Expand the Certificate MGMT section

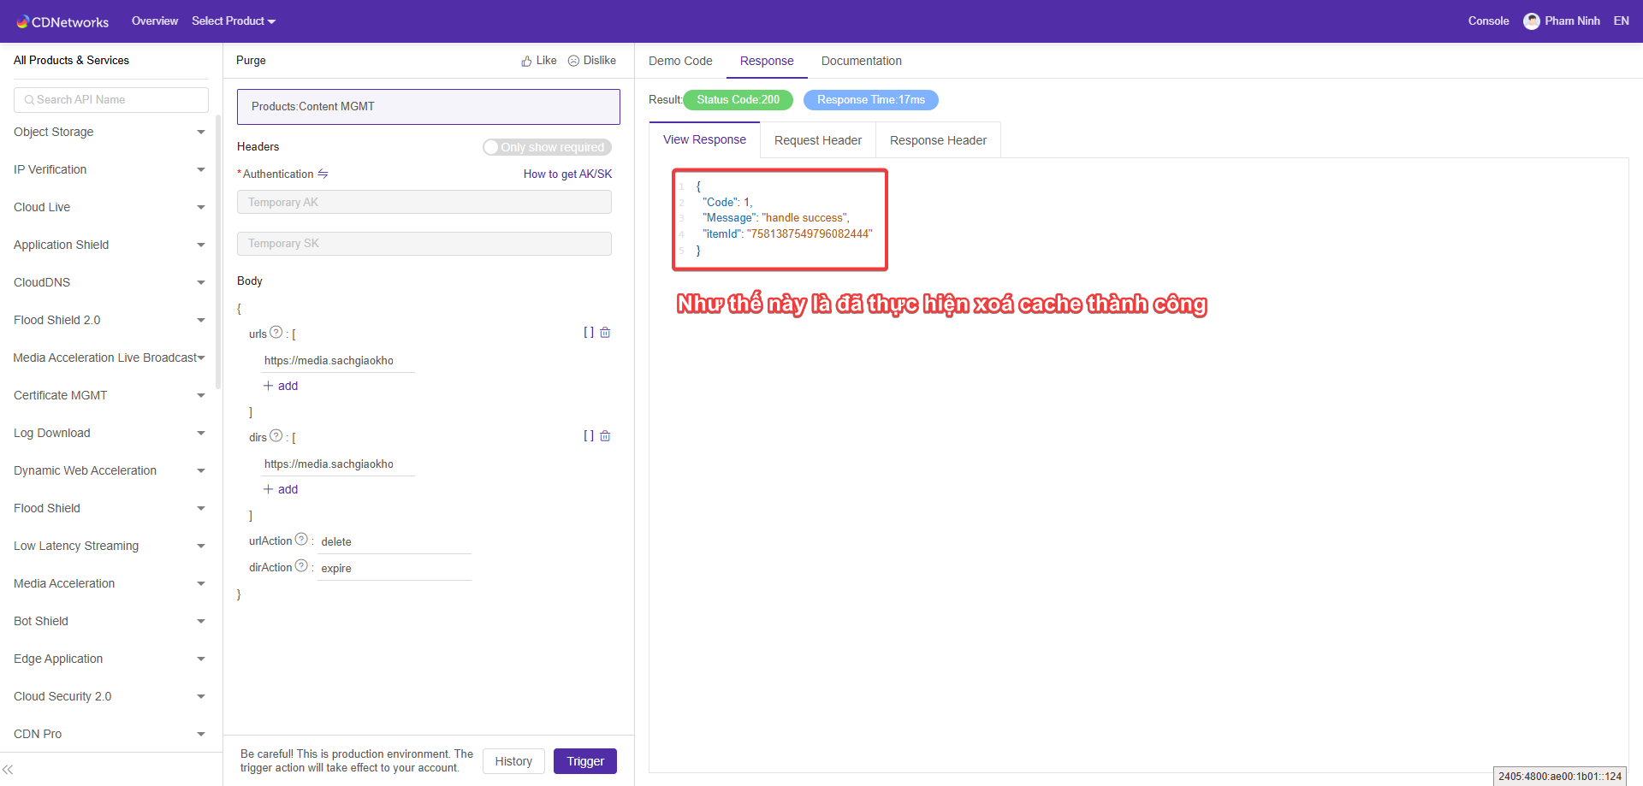[110, 395]
